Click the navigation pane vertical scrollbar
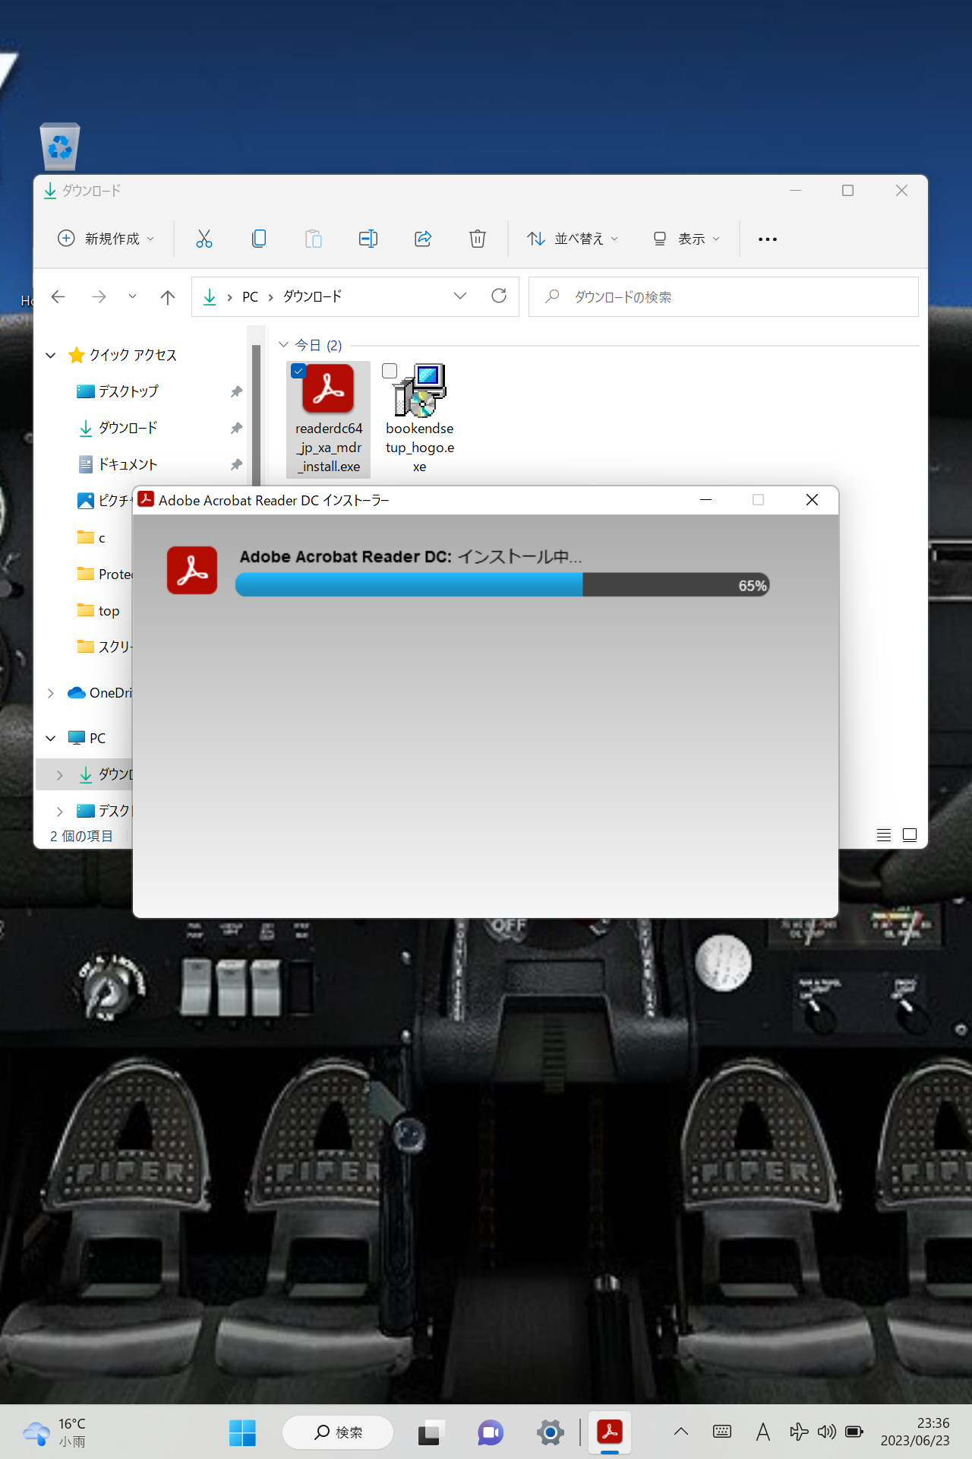 tap(257, 414)
